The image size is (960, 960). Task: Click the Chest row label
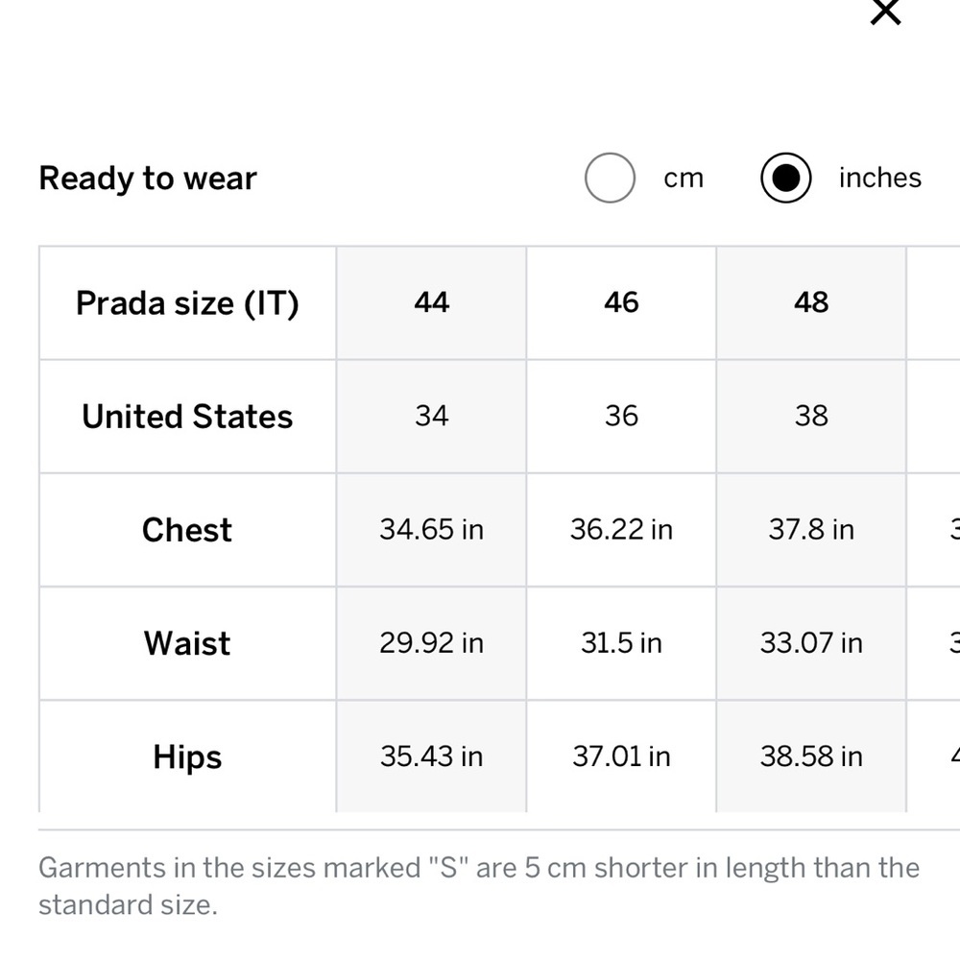click(x=187, y=530)
